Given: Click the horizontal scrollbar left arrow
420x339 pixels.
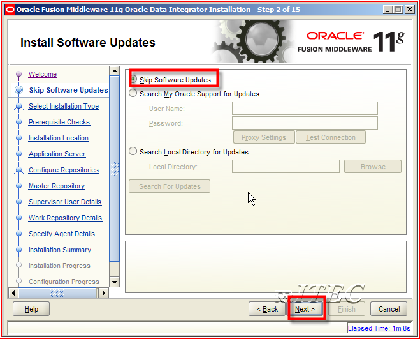Looking at the screenshot, I should click(13, 292).
